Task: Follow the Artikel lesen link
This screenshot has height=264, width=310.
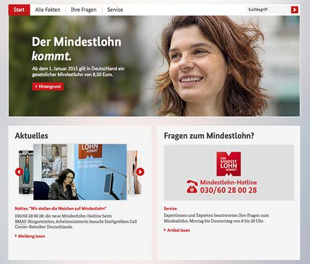Action: pyautogui.click(x=177, y=230)
